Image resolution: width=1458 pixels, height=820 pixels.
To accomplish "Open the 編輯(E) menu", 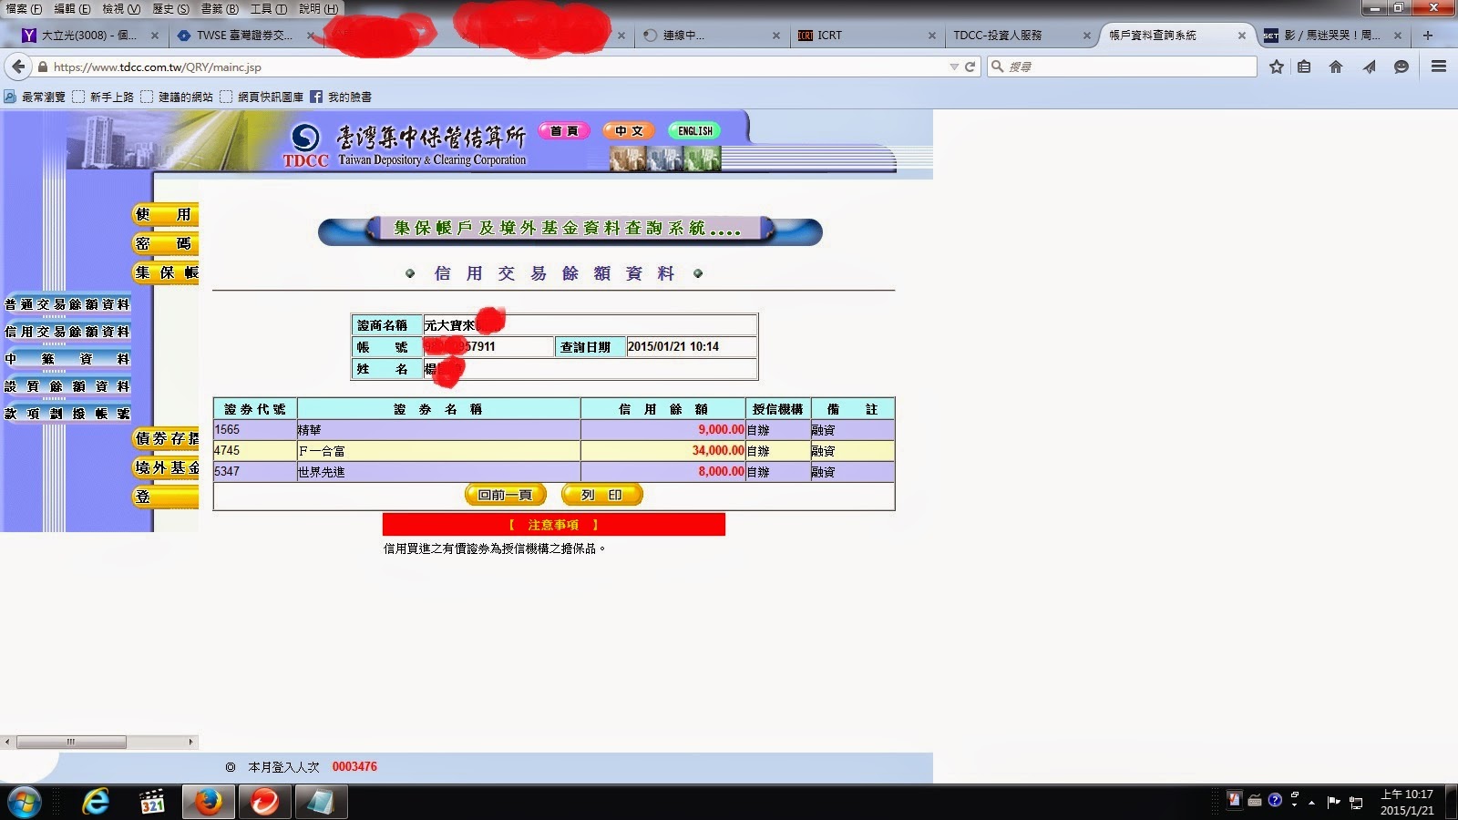I will click(72, 8).
